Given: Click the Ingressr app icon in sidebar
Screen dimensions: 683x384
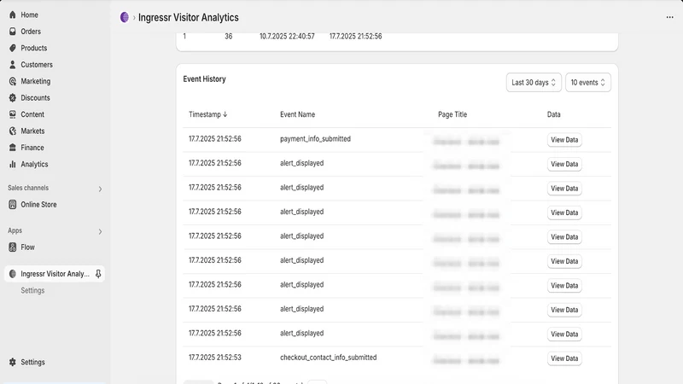Looking at the screenshot, I should [13, 274].
